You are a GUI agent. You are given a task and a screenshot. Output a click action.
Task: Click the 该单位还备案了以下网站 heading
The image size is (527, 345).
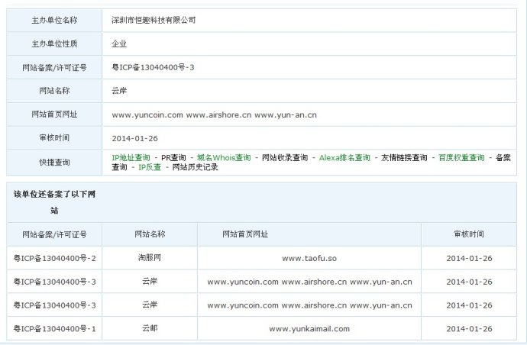point(54,202)
